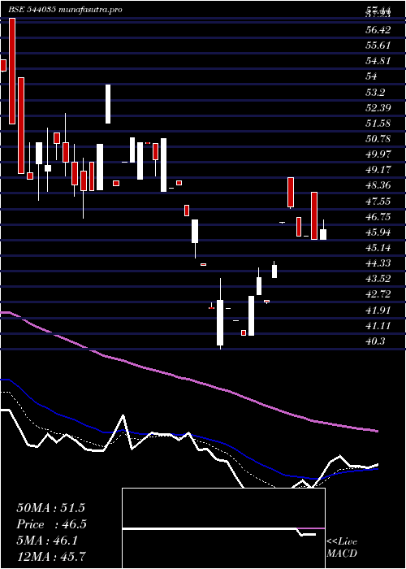Image resolution: width=406 pixels, height=569 pixels.
Task: Click the tallest red candle at the chart top
Action: coord(12,72)
